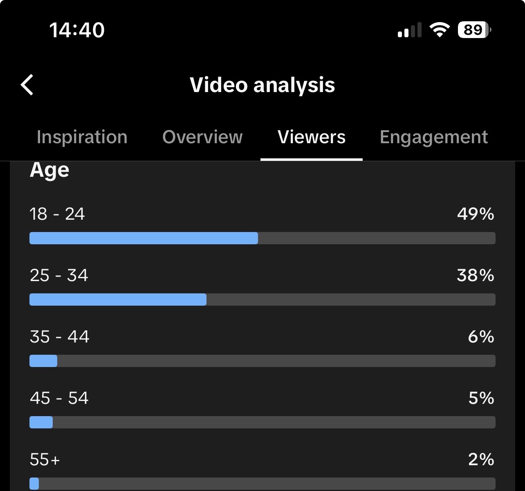
Task: Tap the 14:40 clock in status bar
Action: click(x=77, y=30)
